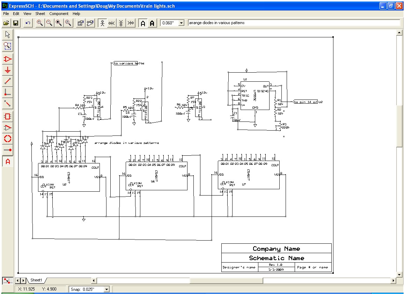405x294 pixels.
Task: Open the component properties icon
Action: 80,23
